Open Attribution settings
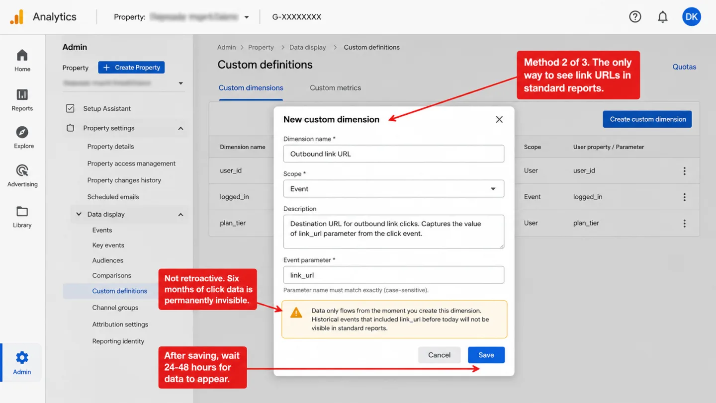The image size is (716, 403). click(x=120, y=324)
